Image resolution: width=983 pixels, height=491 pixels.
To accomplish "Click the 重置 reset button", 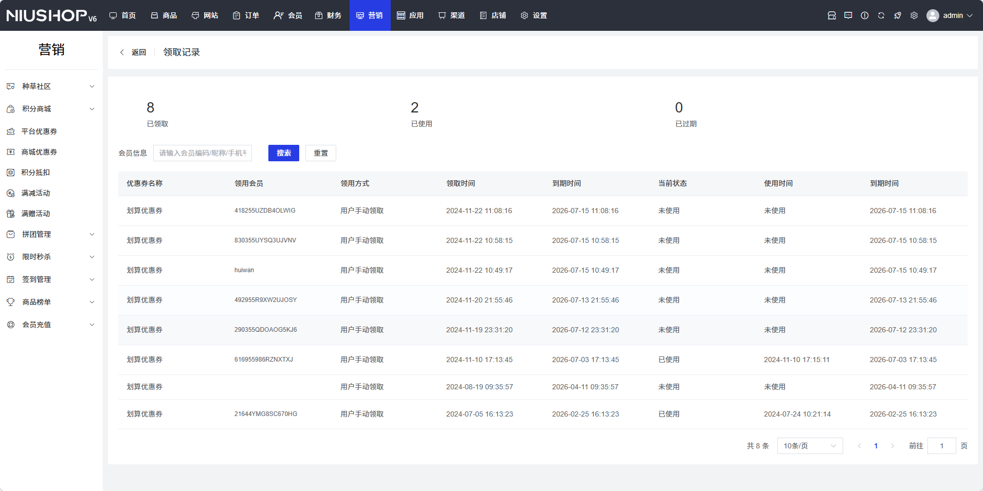I will 320,153.
